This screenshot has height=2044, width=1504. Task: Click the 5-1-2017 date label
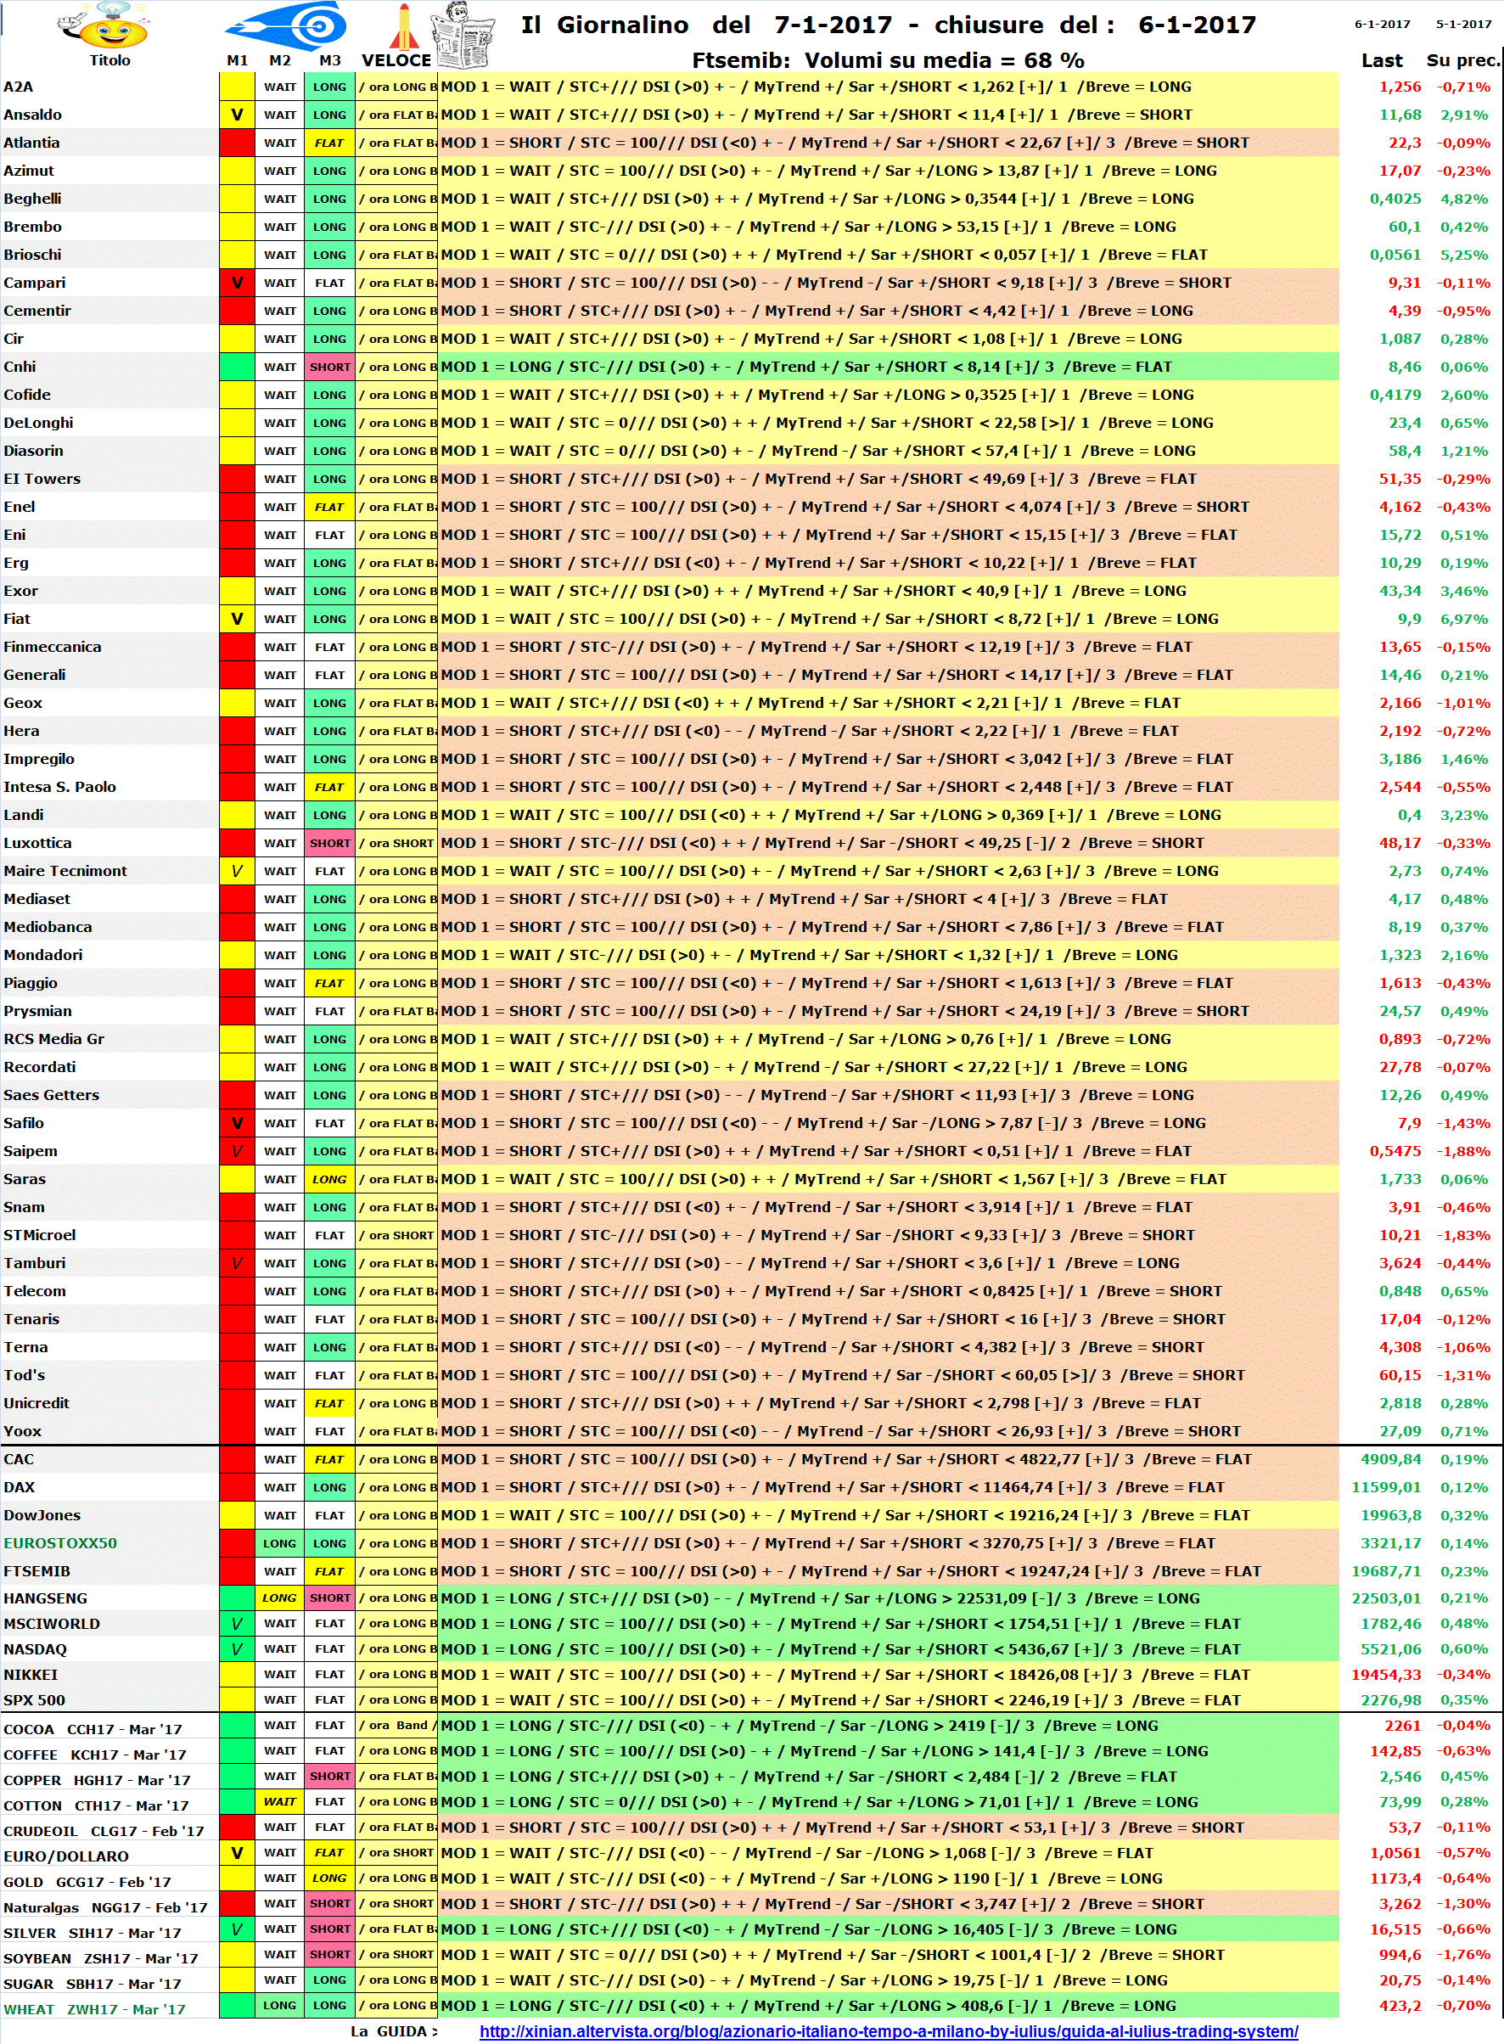point(1463,25)
